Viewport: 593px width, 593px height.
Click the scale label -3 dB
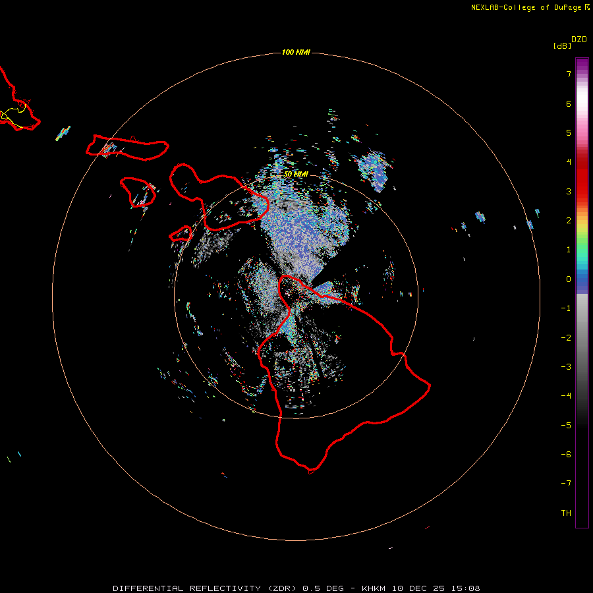566,367
